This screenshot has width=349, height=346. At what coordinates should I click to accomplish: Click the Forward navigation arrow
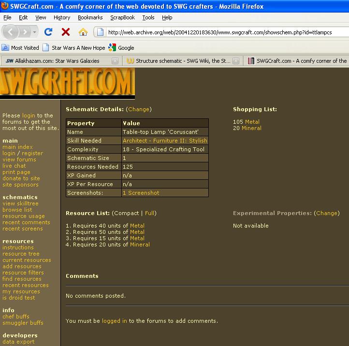(x=24, y=32)
